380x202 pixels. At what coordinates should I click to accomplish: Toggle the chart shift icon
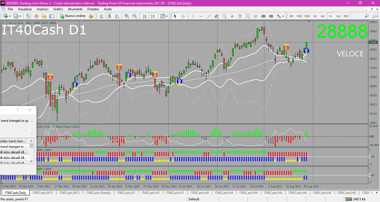click(152, 16)
